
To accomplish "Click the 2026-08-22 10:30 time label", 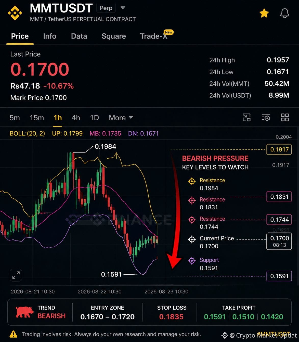I will [99, 292].
